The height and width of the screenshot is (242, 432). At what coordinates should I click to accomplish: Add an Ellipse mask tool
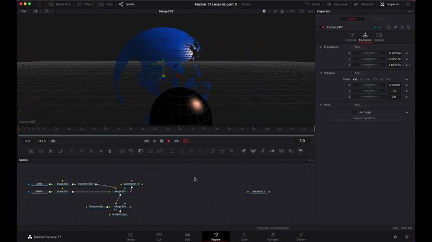click(x=182, y=151)
